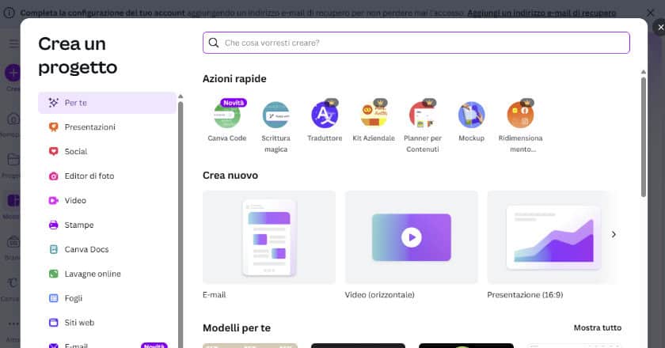
Task: Select Editor di foto category
Action: click(x=107, y=176)
